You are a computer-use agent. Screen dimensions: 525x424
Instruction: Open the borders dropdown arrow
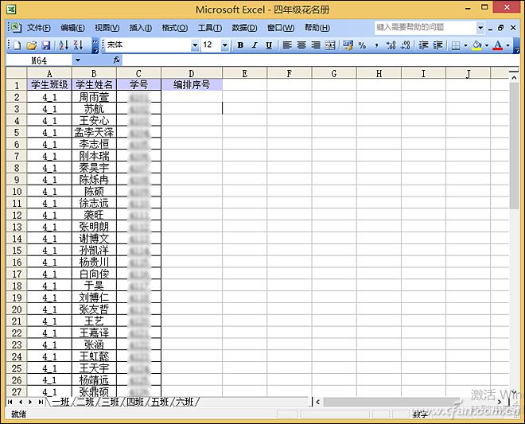pos(465,45)
